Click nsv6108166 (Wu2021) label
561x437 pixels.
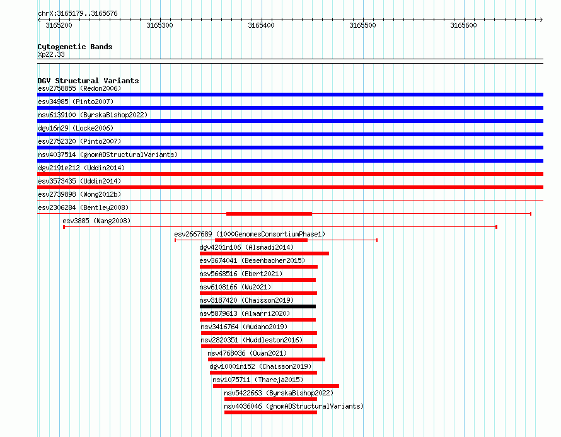[x=235, y=287]
